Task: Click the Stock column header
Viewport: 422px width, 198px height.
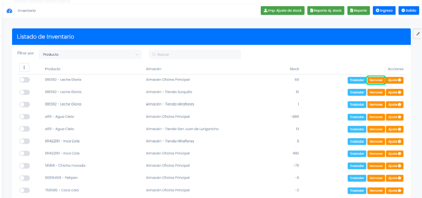Action: [294, 69]
